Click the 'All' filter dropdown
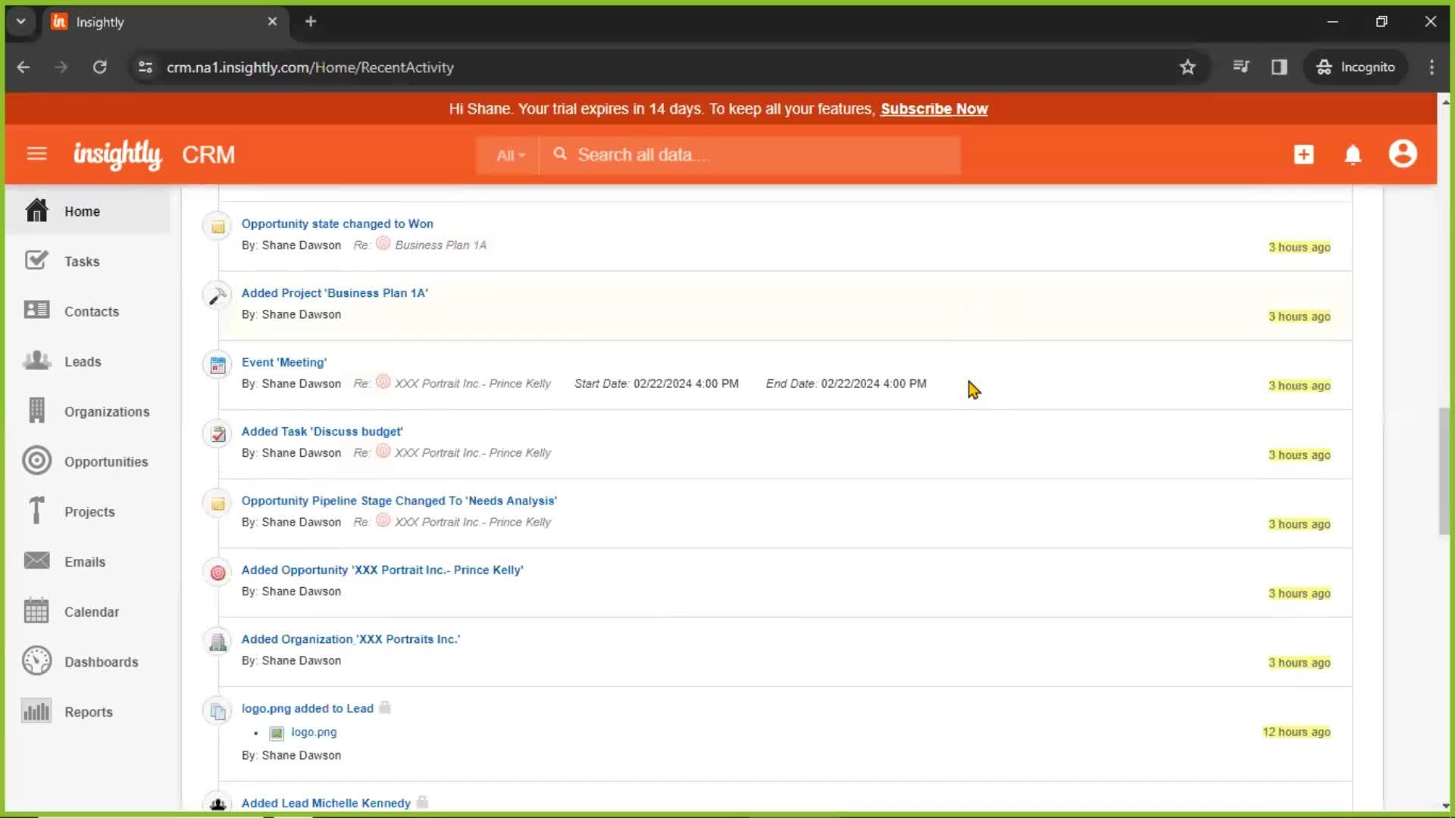Viewport: 1455px width, 818px height. click(x=508, y=155)
